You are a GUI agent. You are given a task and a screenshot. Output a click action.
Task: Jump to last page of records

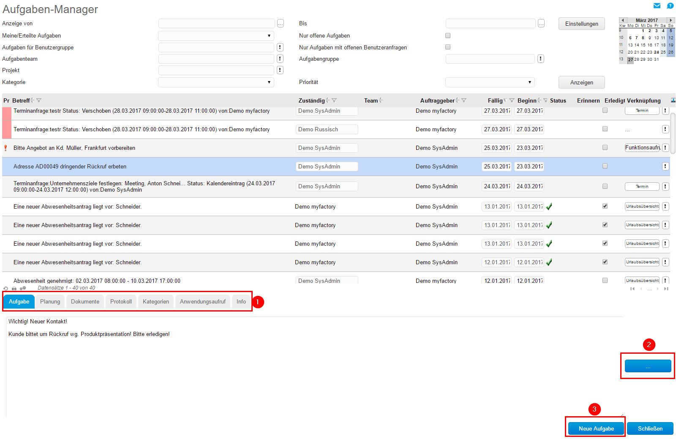(x=666, y=289)
